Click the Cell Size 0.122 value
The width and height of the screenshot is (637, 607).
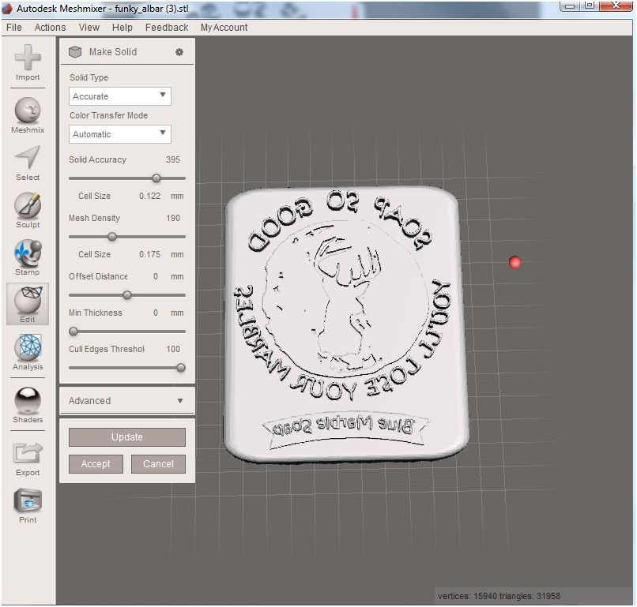tap(150, 196)
